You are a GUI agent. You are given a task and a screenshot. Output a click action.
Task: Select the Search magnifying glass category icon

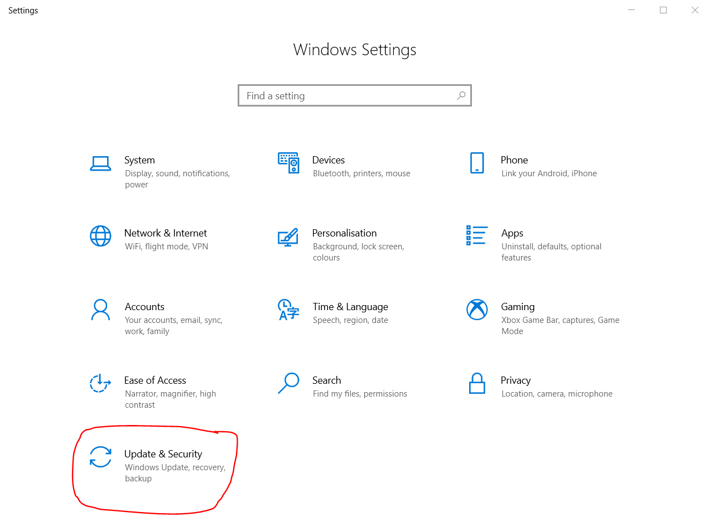click(x=288, y=383)
